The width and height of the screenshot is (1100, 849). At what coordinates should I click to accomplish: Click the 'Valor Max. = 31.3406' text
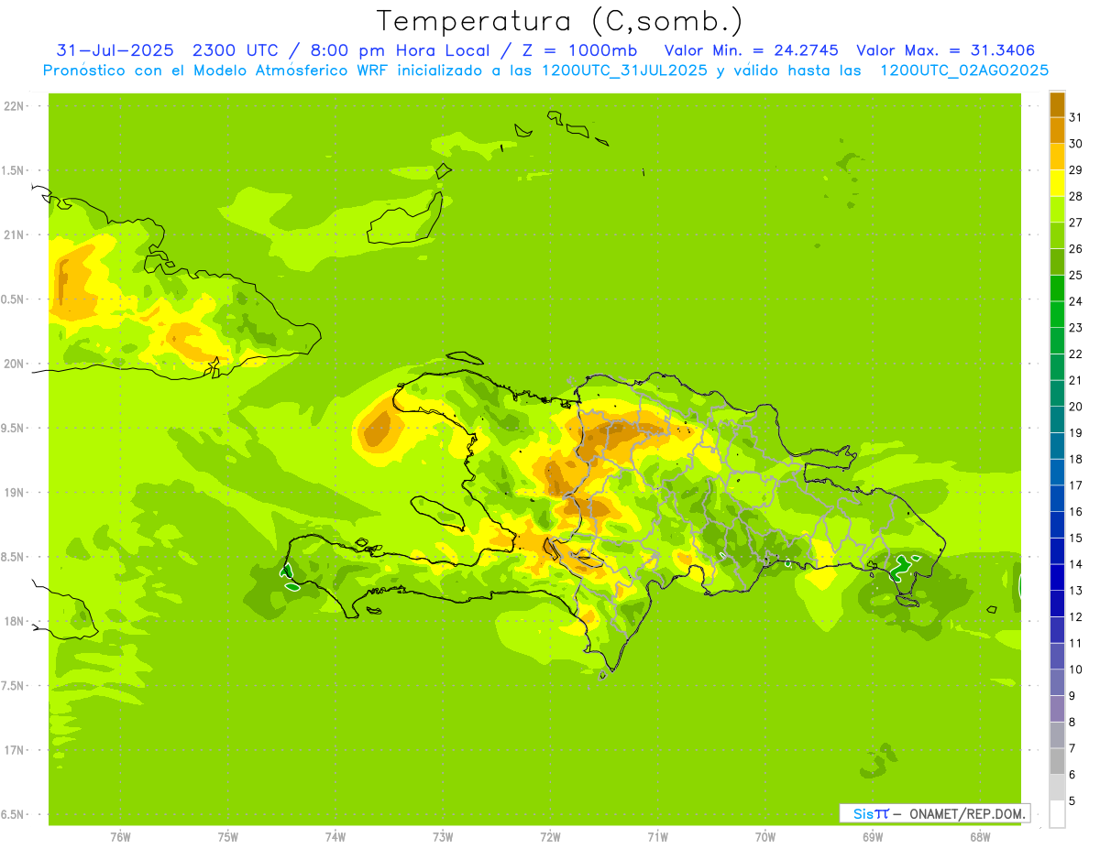945,50
